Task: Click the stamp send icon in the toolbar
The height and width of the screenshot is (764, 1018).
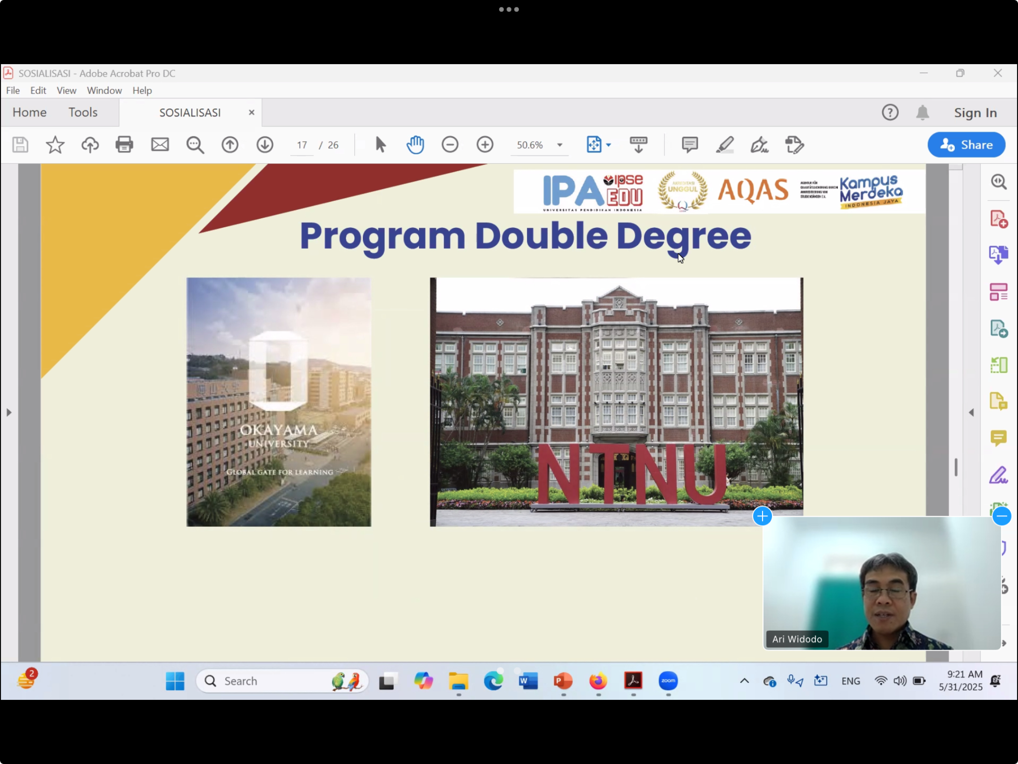Action: coord(794,145)
